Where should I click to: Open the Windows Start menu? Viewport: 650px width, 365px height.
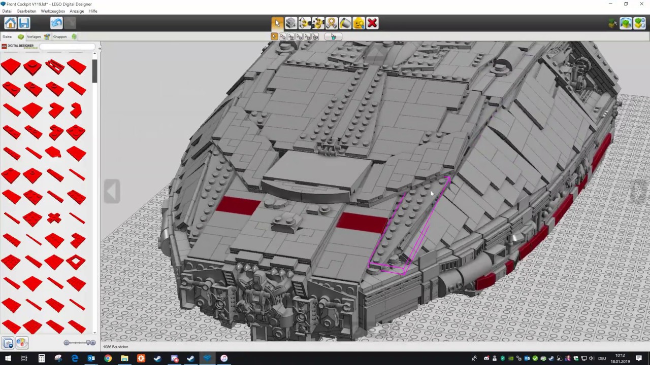[x=8, y=358]
